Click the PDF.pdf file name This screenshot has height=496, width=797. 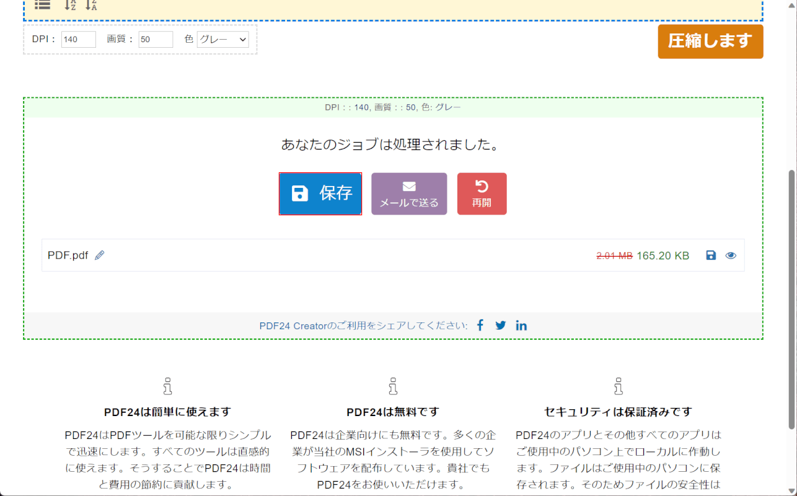tap(68, 255)
